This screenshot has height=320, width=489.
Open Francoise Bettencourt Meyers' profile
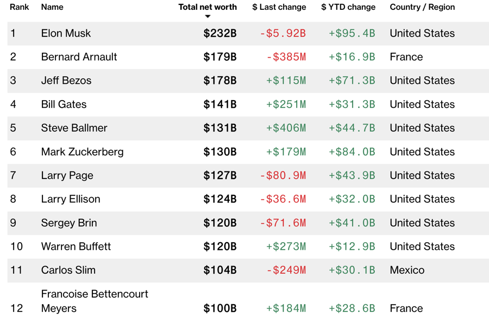coord(94,300)
